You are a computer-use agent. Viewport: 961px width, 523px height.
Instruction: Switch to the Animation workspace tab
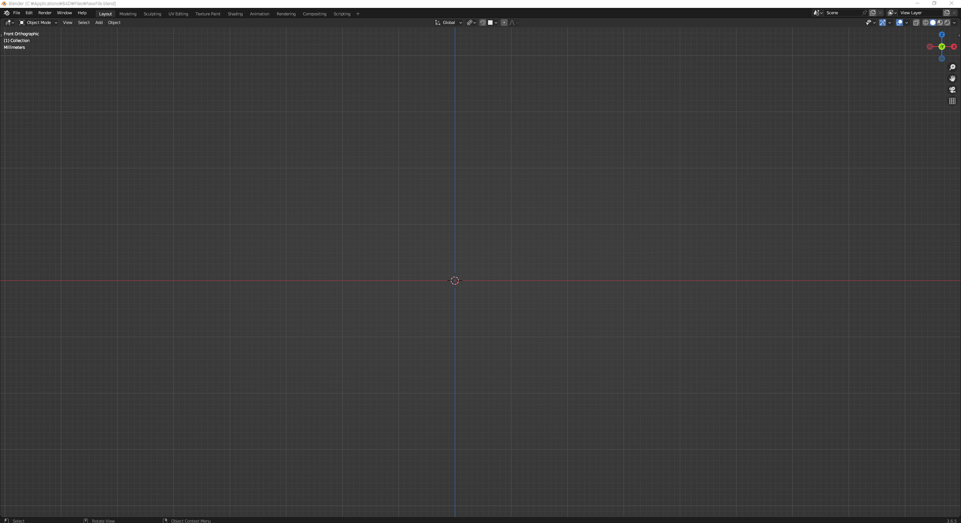259,14
